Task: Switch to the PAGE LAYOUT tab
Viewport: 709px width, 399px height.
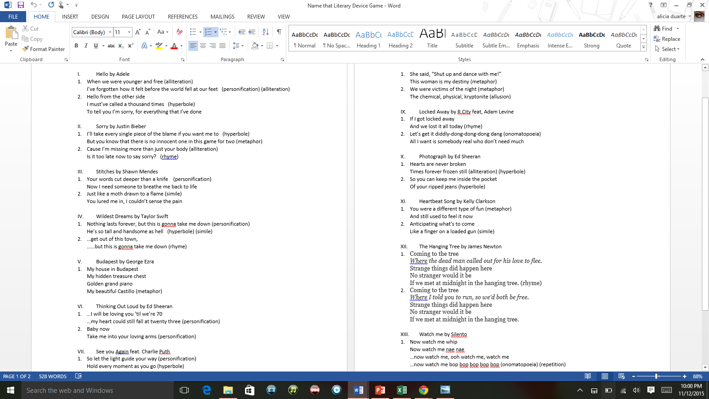Action: [138, 17]
